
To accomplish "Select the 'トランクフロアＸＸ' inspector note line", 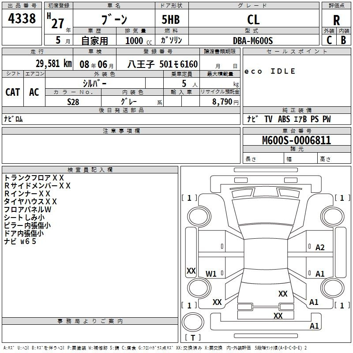I will point(34,177).
